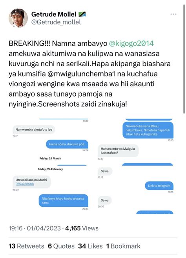Click the phone number 0753738588 link
This screenshot has width=186, height=258.
click(x=25, y=184)
